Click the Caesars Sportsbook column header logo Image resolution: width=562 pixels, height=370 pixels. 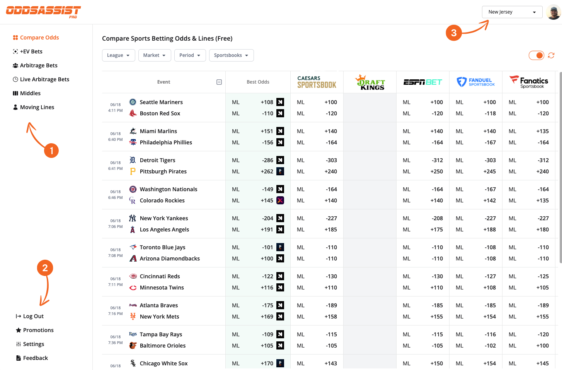pos(317,82)
